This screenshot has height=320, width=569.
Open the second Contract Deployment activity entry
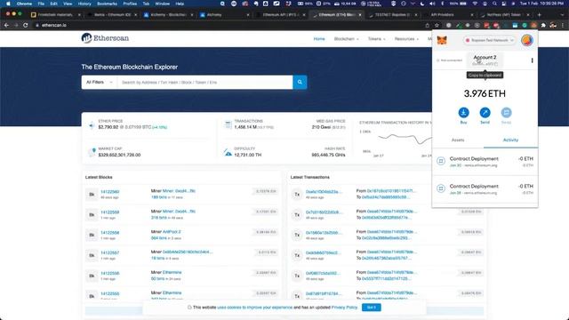[485, 189]
